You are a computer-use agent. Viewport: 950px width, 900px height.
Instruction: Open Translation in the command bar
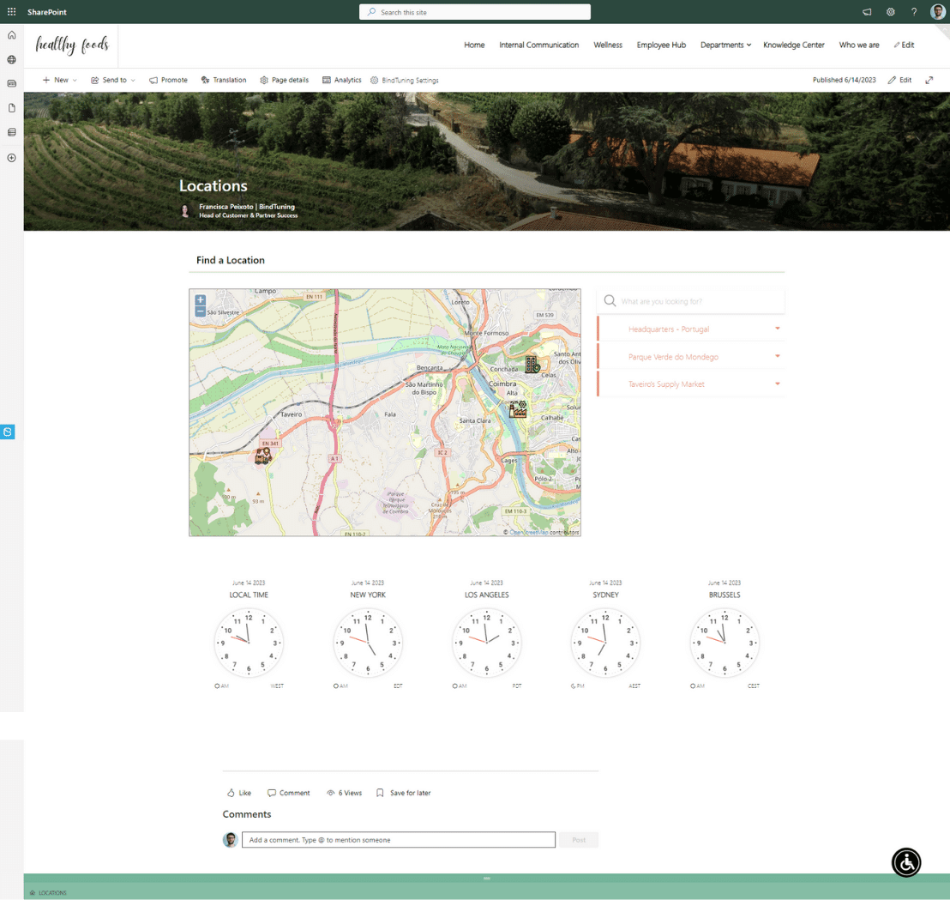click(224, 80)
